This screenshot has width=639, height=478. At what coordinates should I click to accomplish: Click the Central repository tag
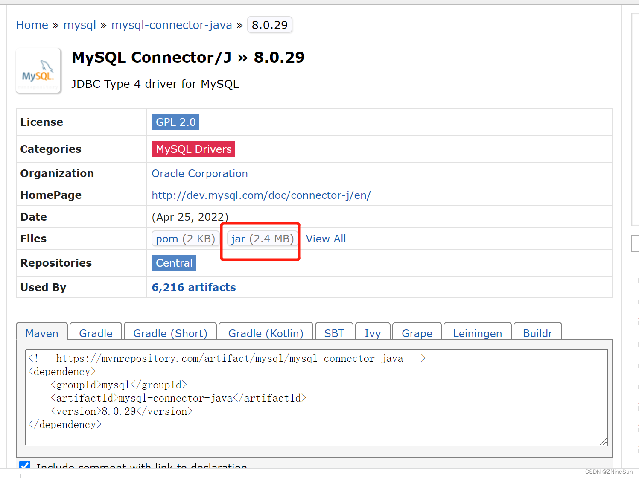[x=174, y=263]
